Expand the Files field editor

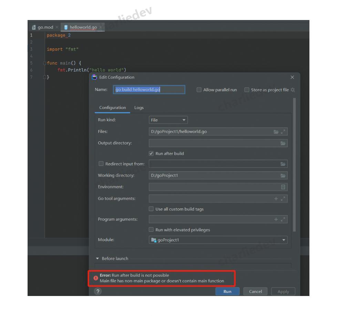point(283,132)
